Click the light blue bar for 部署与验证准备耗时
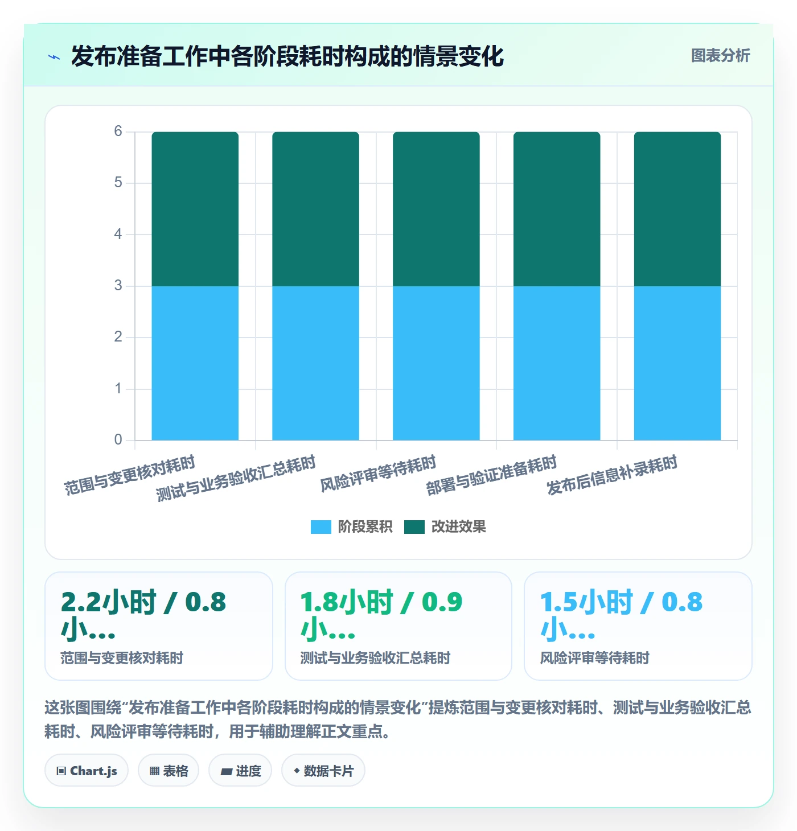 (557, 363)
